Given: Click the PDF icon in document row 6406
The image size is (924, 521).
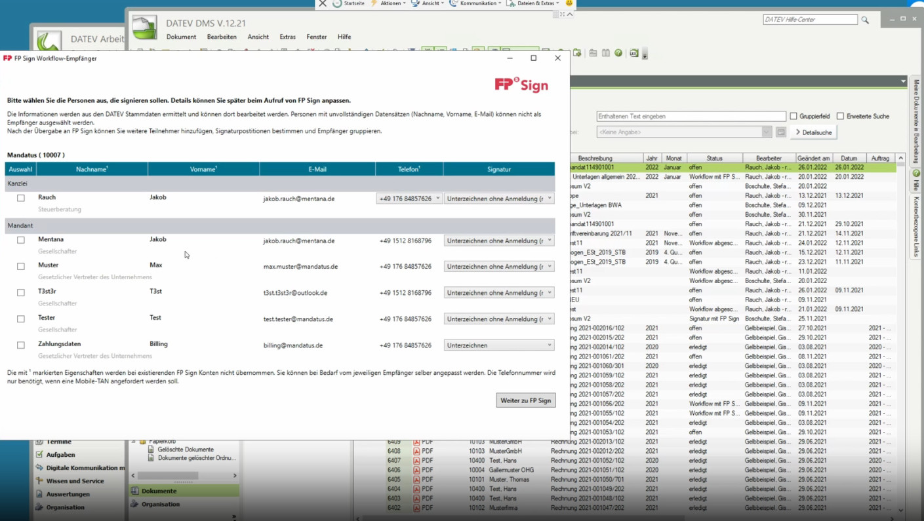Looking at the screenshot, I should tap(416, 470).
